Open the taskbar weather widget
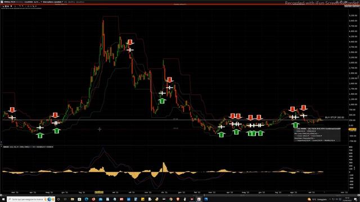The image size is (360, 202). (318, 199)
